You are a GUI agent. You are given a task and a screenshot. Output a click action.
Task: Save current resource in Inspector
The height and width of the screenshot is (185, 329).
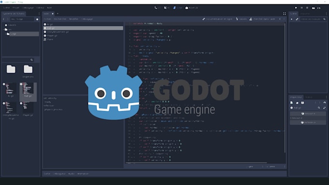(x=302, y=103)
